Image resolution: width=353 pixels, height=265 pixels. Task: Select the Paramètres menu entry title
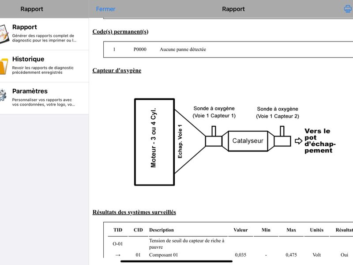(30, 91)
